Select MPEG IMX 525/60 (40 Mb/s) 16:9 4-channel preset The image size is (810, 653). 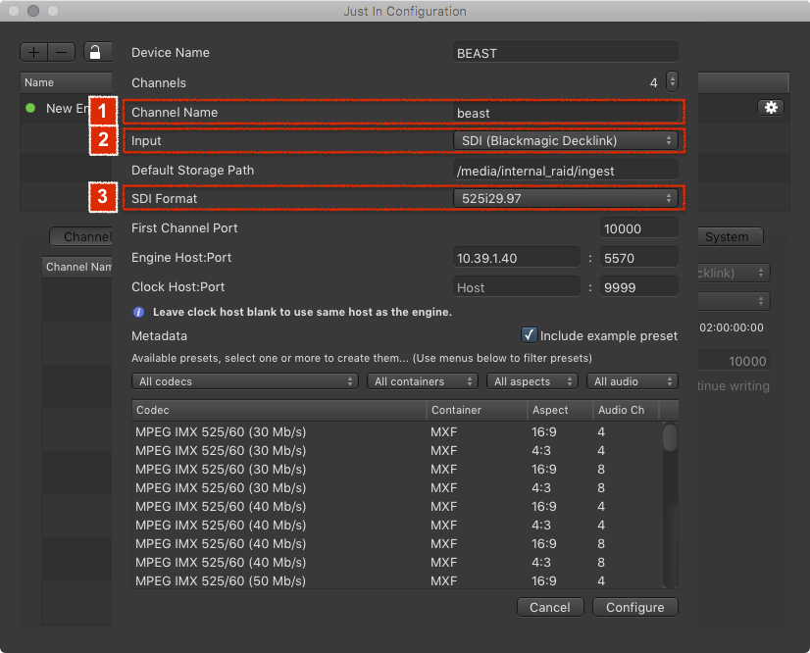pyautogui.click(x=397, y=506)
